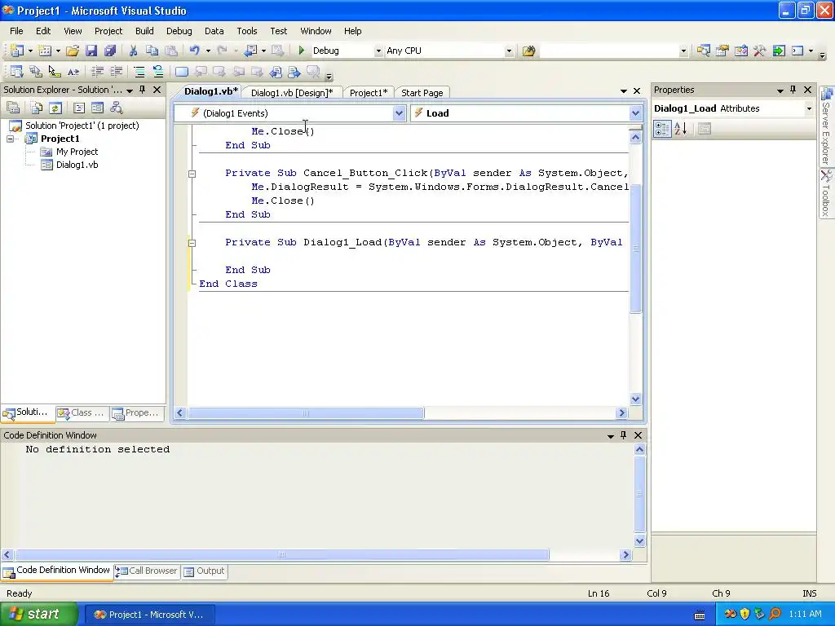
Task: Start debugging with the green play icon
Action: click(302, 51)
